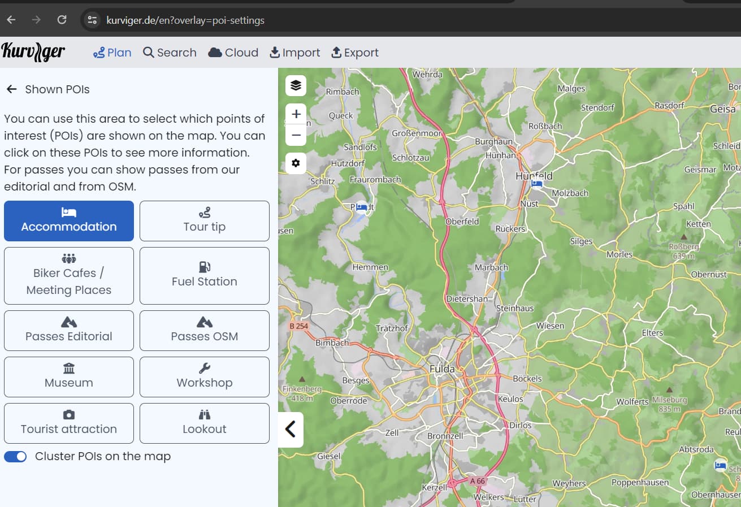Image resolution: width=741 pixels, height=507 pixels.
Task: Click the accommodation bed marker in Hünfeld
Action: (536, 184)
